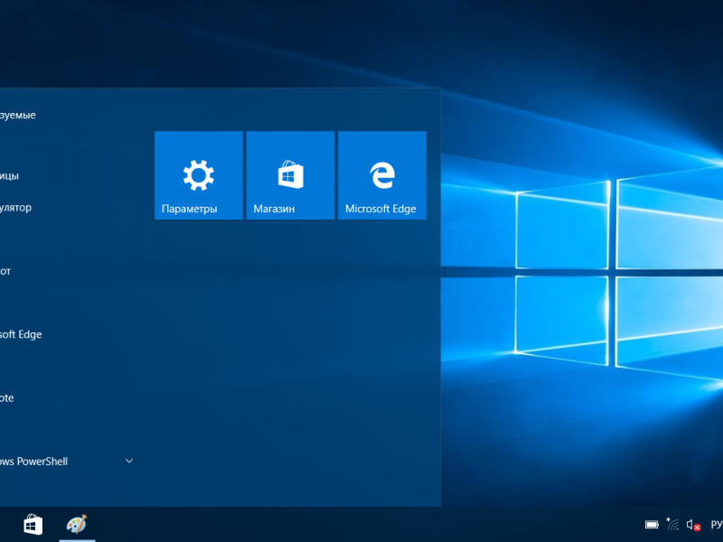Screen dimensions: 723x542
Task: Open the "ote" app list entry
Action: coord(7,397)
